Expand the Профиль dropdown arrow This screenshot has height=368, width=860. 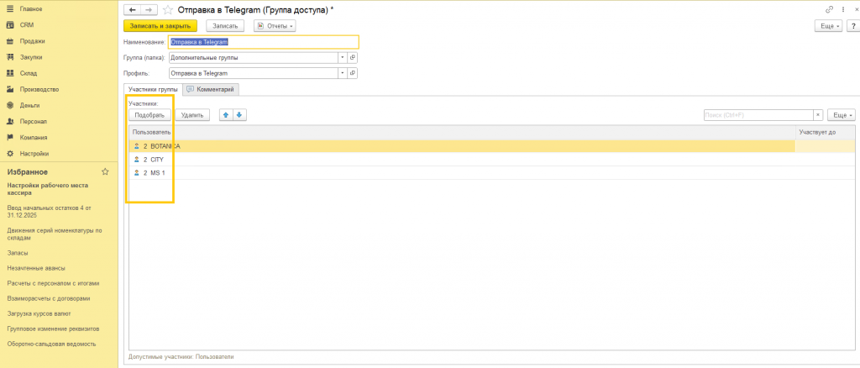(343, 73)
